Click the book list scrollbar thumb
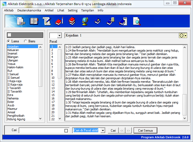193x142 pixels. tap(40, 68)
